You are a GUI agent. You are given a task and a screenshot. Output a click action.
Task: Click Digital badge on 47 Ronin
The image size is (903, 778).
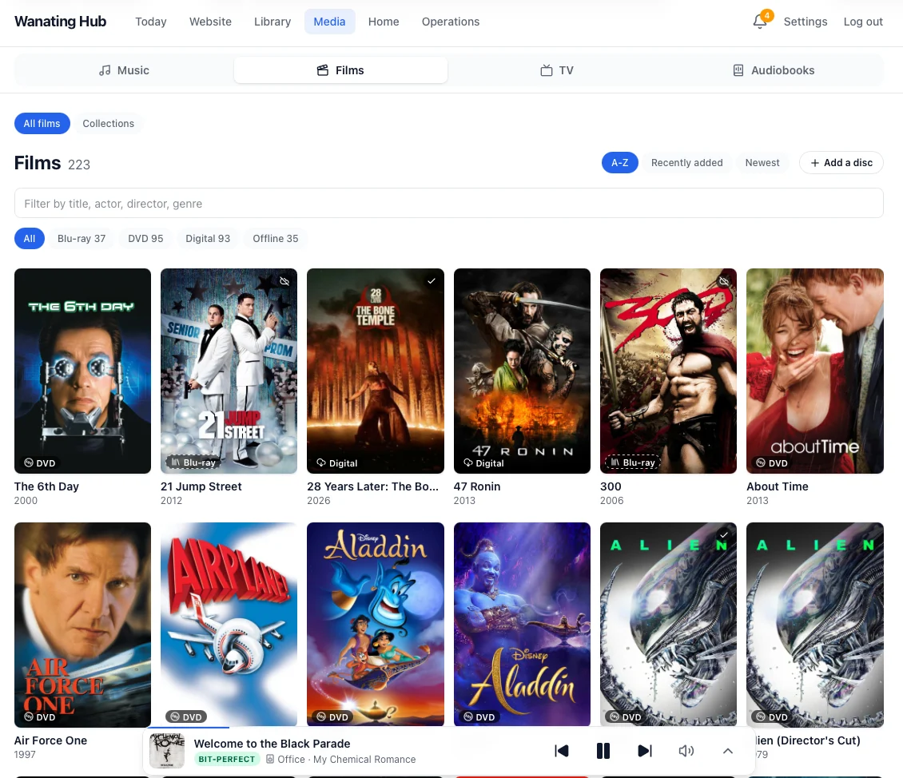483,463
